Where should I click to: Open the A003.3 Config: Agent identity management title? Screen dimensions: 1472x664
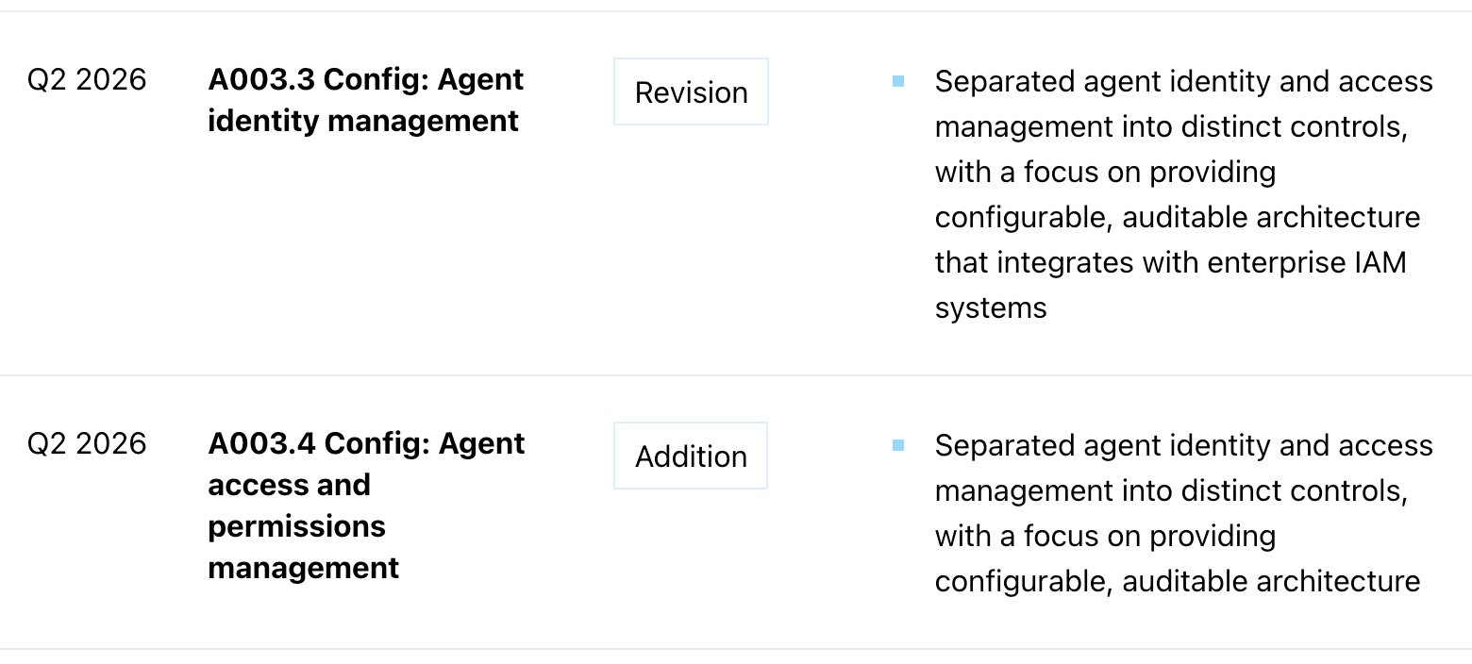[x=365, y=100]
